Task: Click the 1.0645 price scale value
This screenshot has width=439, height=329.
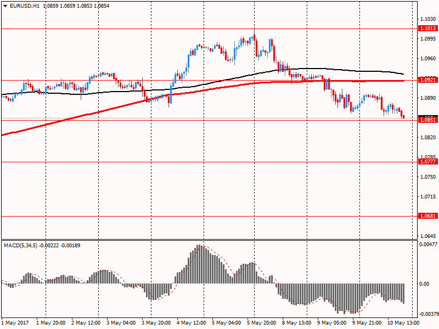Action: 428,236
